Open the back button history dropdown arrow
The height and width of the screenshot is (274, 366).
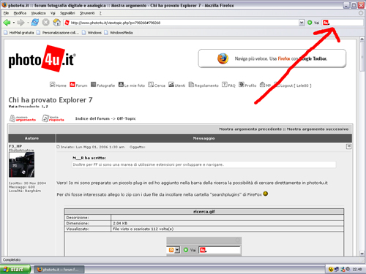click(x=14, y=23)
